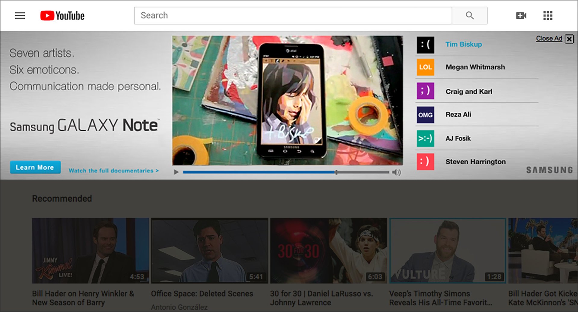Open Office Space: Deleted Scenes thumbnail
The height and width of the screenshot is (312, 578).
210,251
